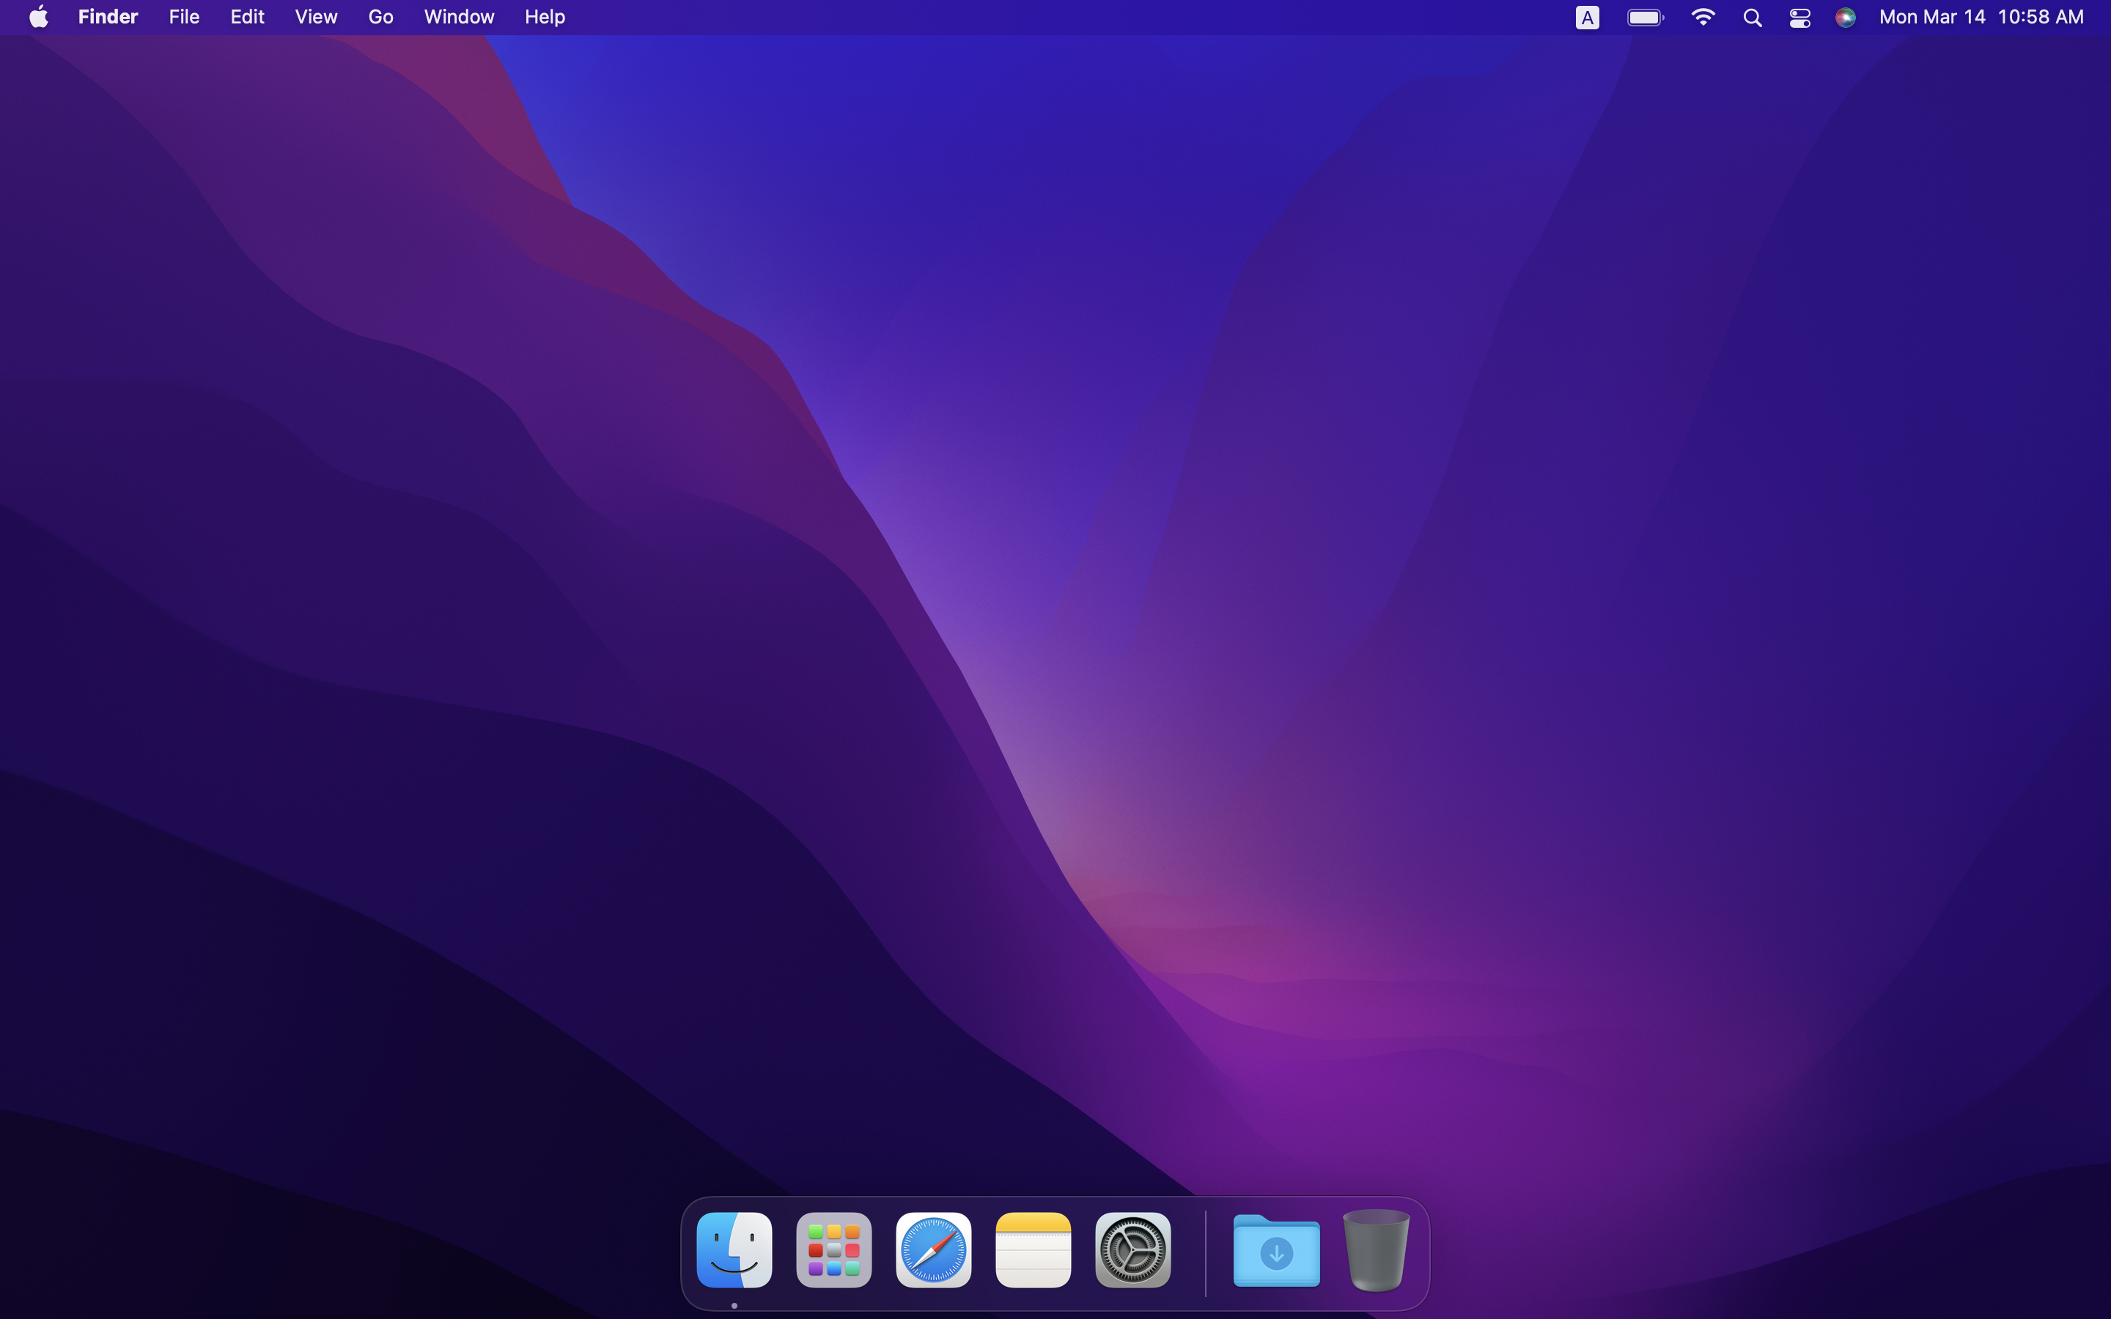Viewport: 2111px width, 1319px height.
Task: Activate Siri from the menu bar
Action: [1845, 18]
